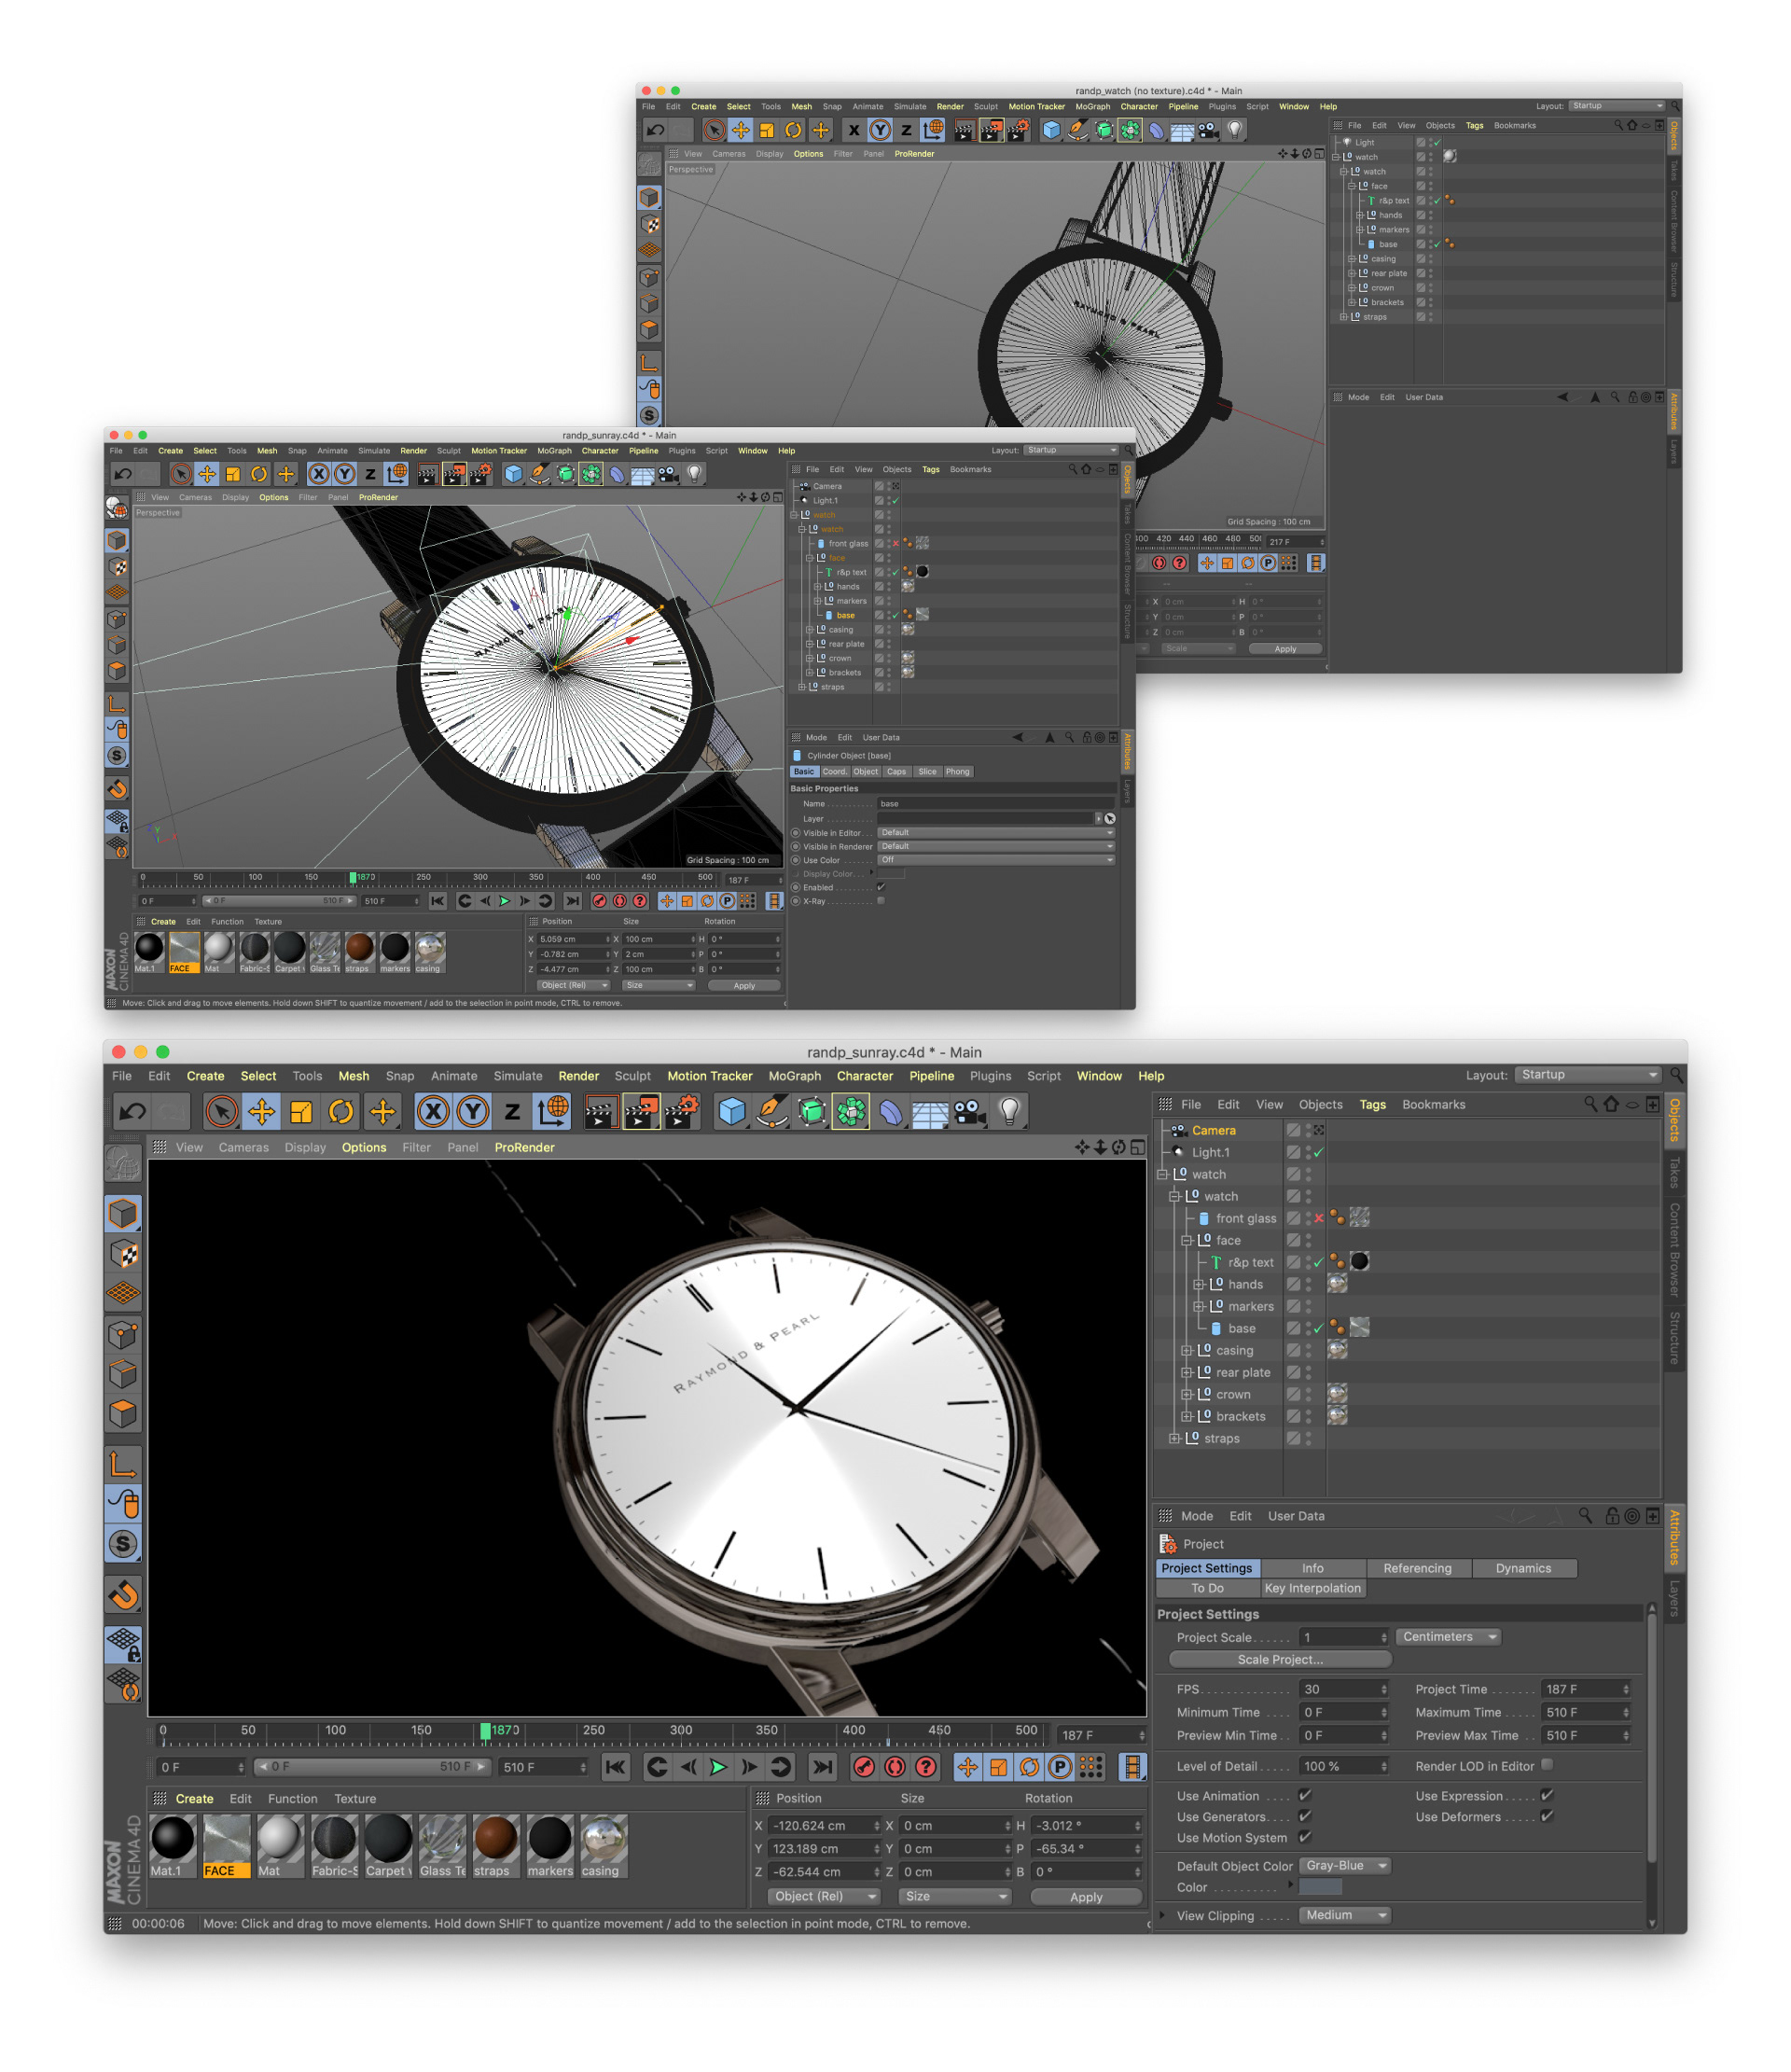
Task: Click the 0 F to 510 F preview range slider
Action: [372, 1767]
